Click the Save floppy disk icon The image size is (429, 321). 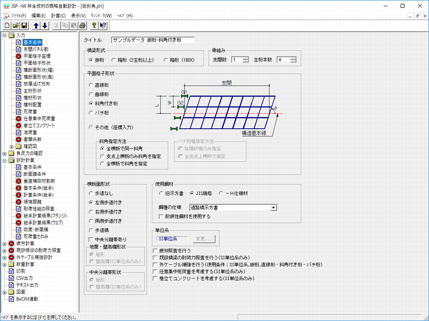tap(24, 25)
